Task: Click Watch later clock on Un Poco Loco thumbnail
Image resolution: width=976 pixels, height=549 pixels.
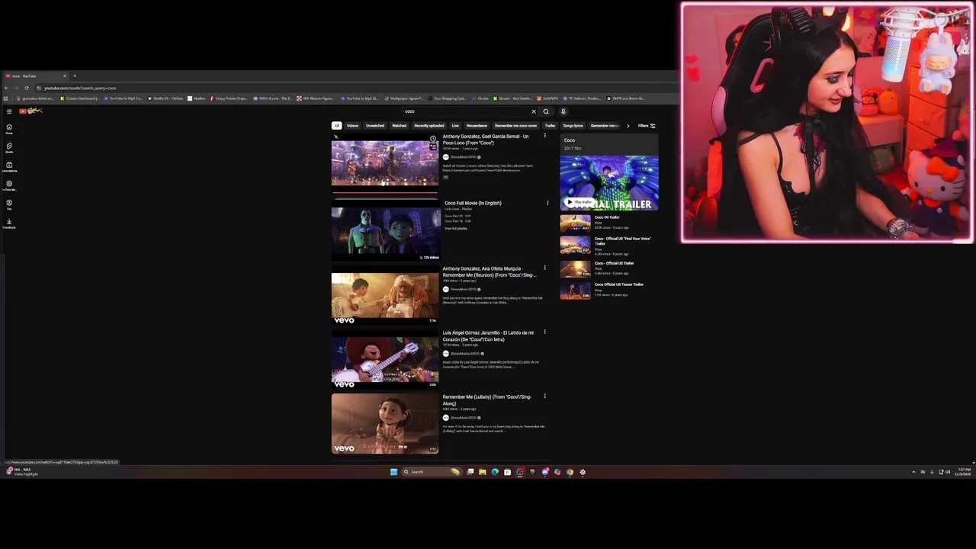Action: click(433, 139)
